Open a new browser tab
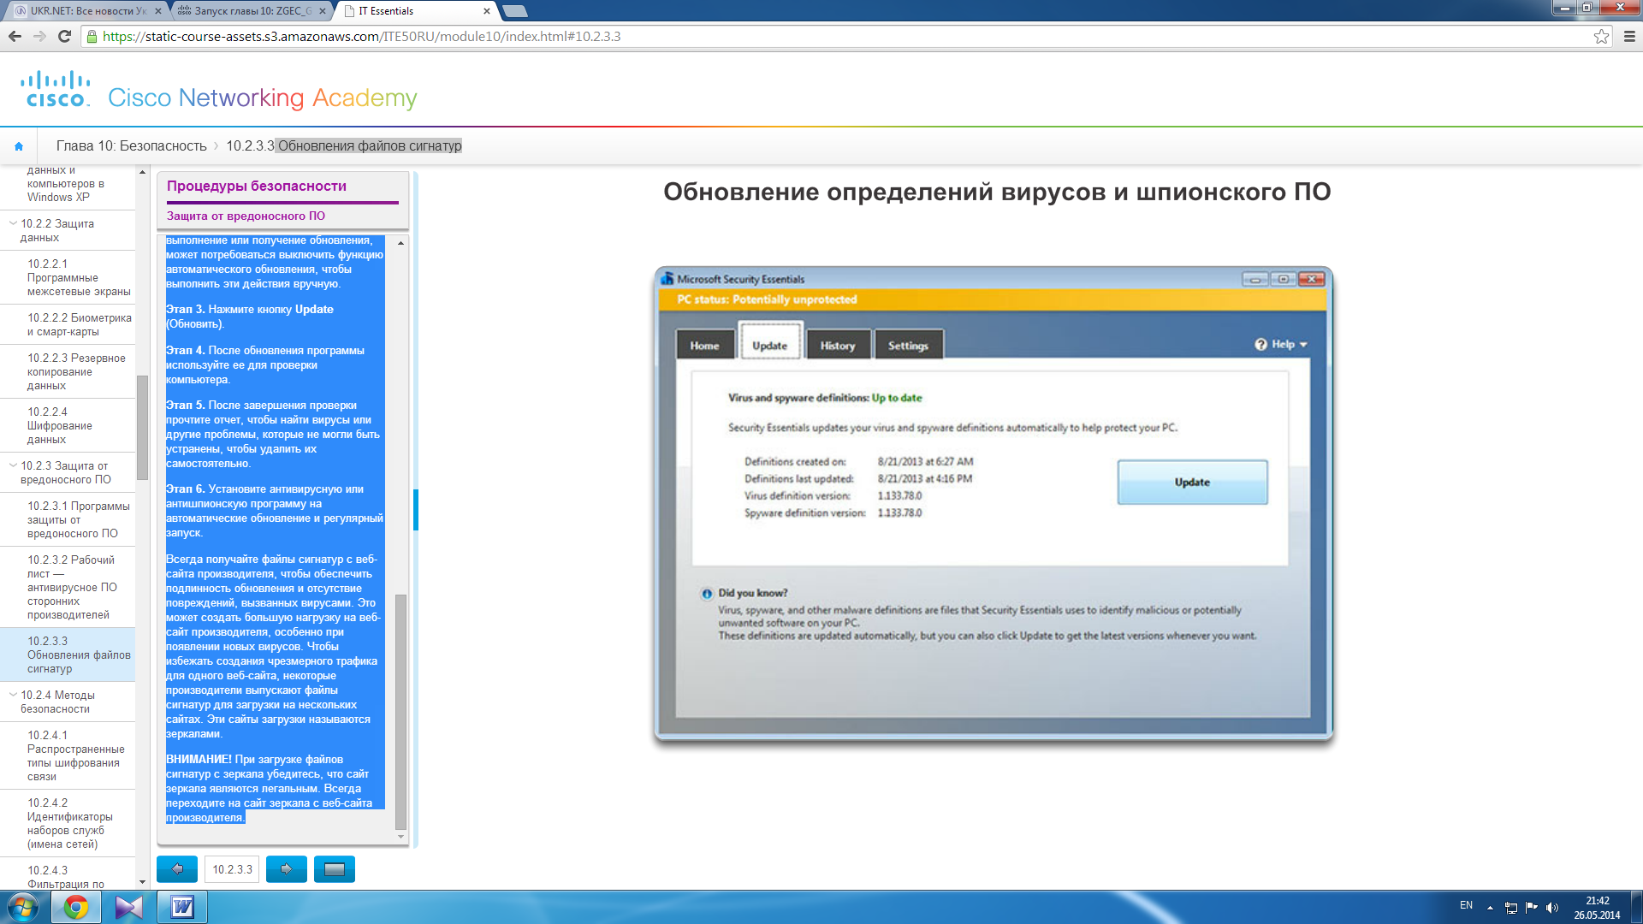The height and width of the screenshot is (924, 1643). 514,11
